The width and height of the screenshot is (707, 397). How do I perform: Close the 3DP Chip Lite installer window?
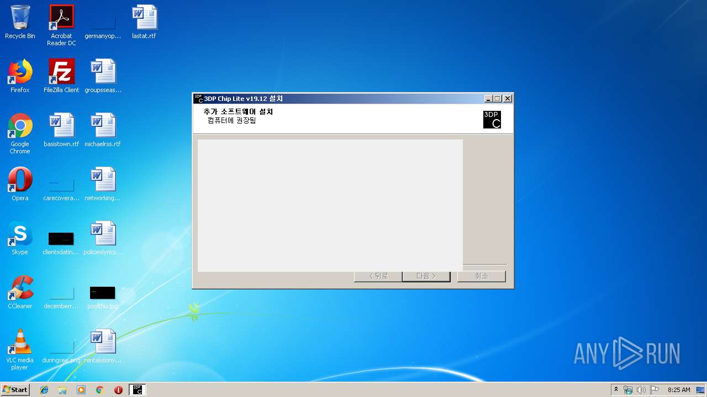(508, 99)
